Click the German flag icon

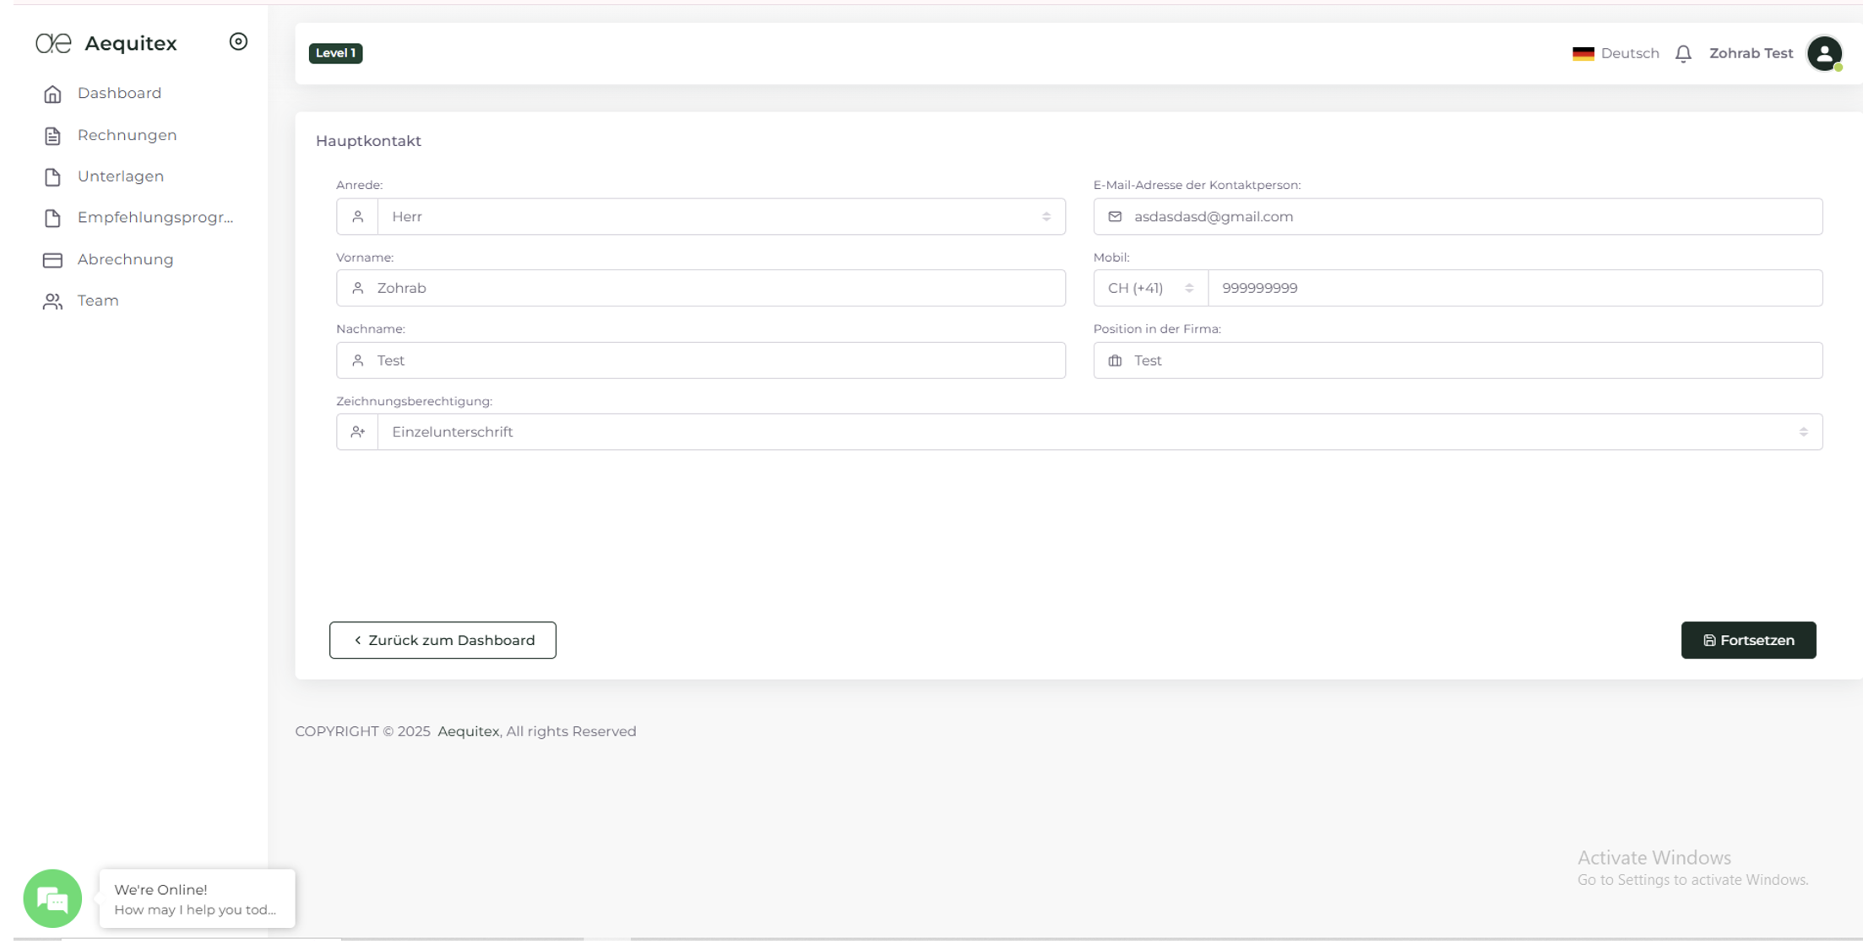coord(1583,53)
